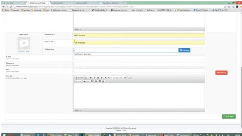The height and width of the screenshot is (136, 242).
Task: Browse for an agent thumbnail image
Action: pyautogui.click(x=21, y=51)
